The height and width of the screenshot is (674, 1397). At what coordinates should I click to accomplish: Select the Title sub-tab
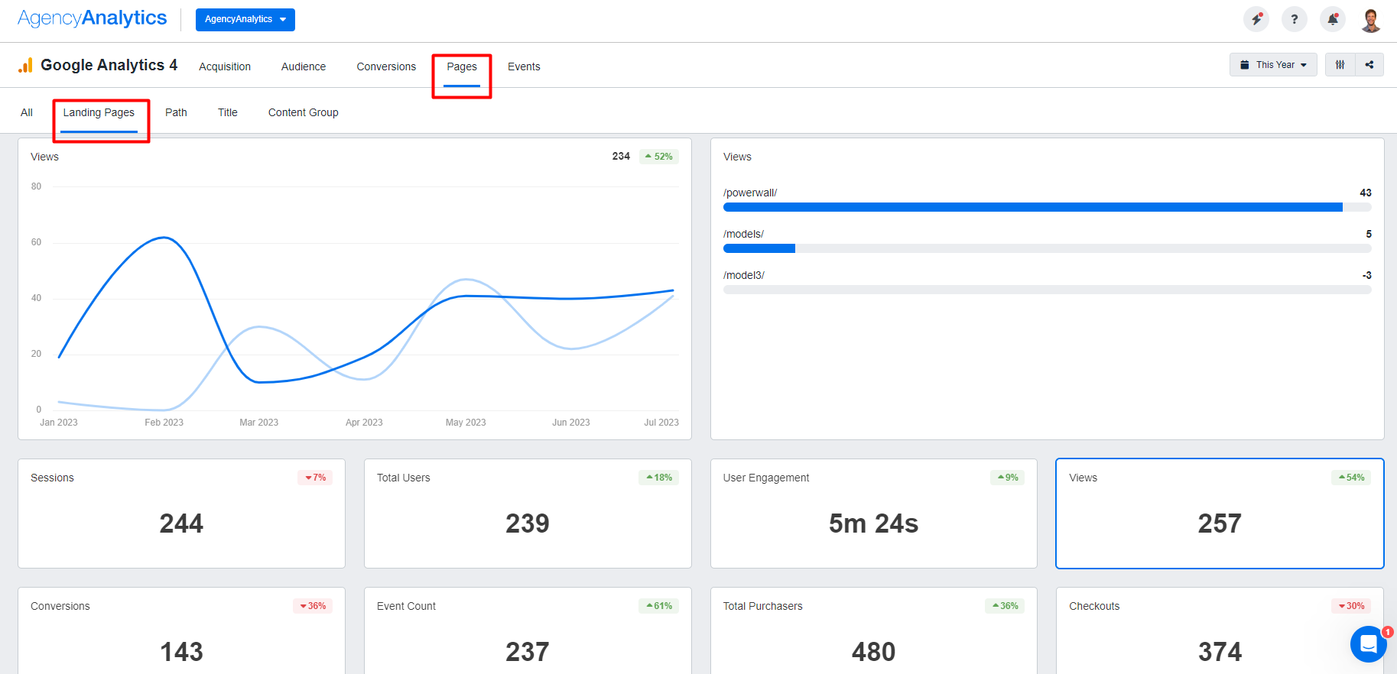tap(228, 112)
